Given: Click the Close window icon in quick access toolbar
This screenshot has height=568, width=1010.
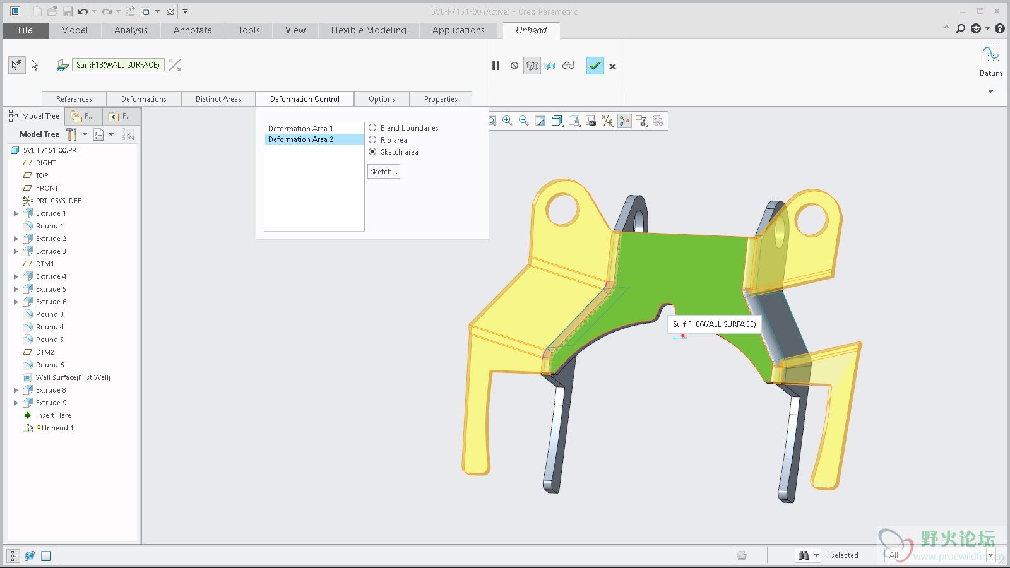Looking at the screenshot, I should [x=170, y=11].
